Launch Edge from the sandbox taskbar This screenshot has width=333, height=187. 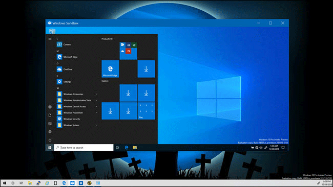pos(127,148)
